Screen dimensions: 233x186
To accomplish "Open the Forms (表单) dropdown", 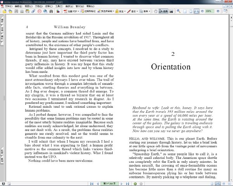I will (x=144, y=11).
